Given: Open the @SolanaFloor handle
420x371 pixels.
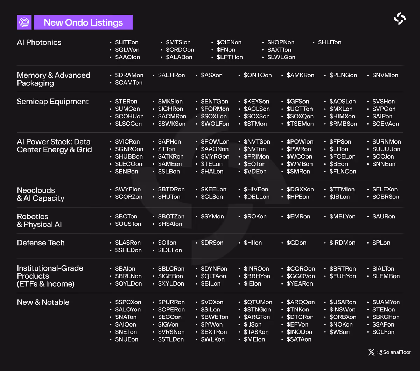Looking at the screenshot, I should 395,352.
